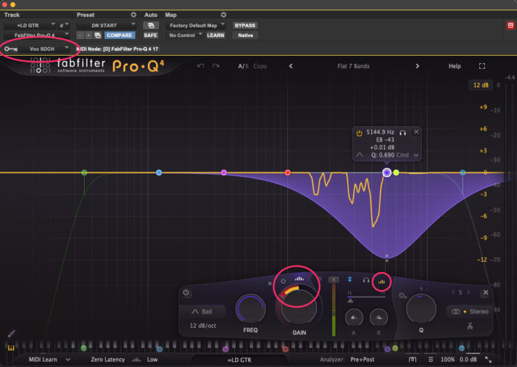Toggle the BYPASS button
The width and height of the screenshot is (517, 367).
(245, 25)
